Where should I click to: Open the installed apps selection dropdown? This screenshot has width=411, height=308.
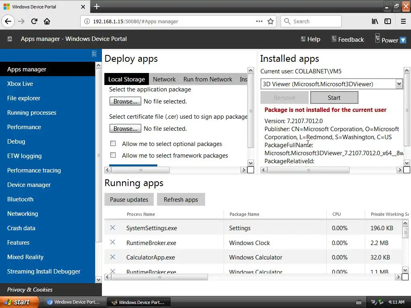coord(332,84)
